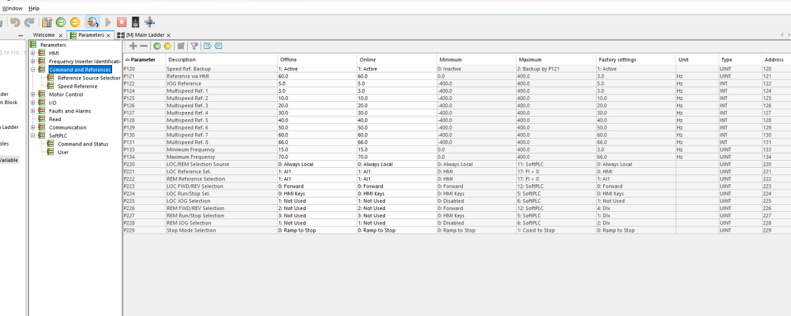Click the Minimum column header
Screen dimensions: 791x316
coord(476,59)
